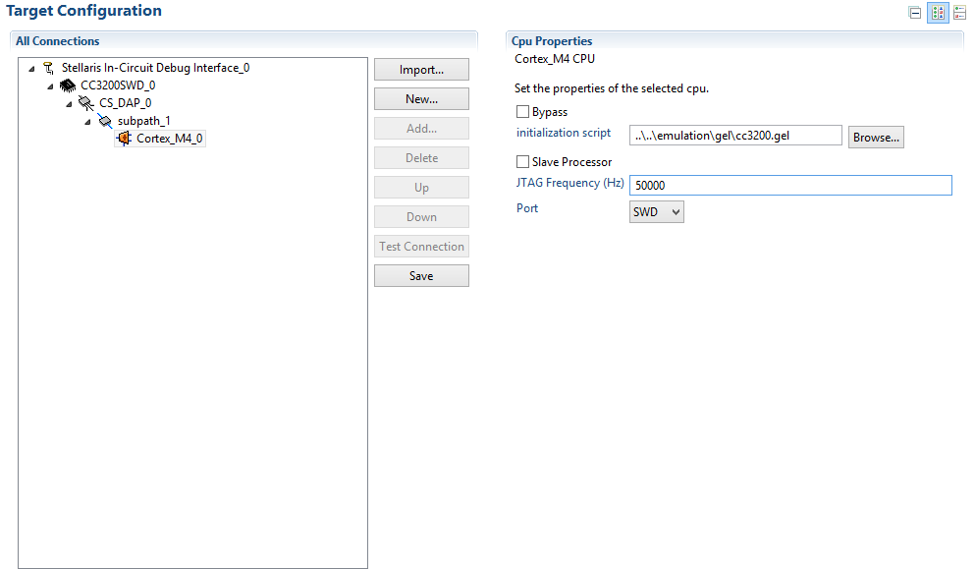Select the subpath_1 tree item label
The height and width of the screenshot is (569, 975).
pos(143,121)
